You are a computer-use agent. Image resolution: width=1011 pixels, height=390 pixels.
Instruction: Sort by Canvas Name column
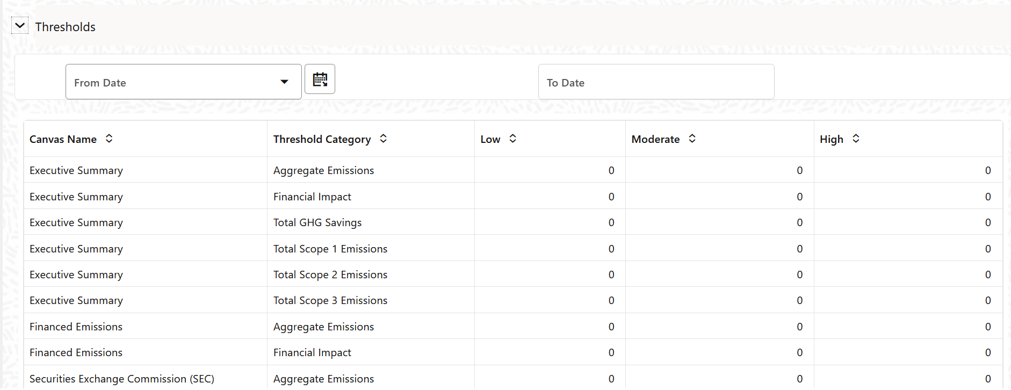(109, 139)
